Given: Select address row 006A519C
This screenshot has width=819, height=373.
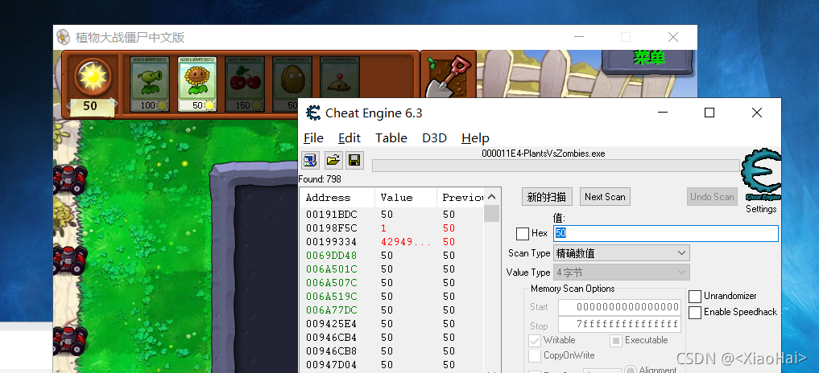Looking at the screenshot, I should click(x=392, y=297).
